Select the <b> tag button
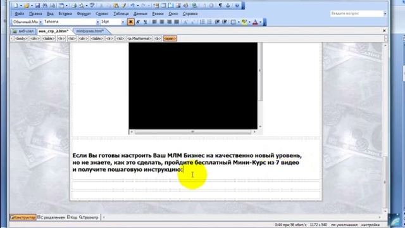The image size is (405, 228). 158,39
